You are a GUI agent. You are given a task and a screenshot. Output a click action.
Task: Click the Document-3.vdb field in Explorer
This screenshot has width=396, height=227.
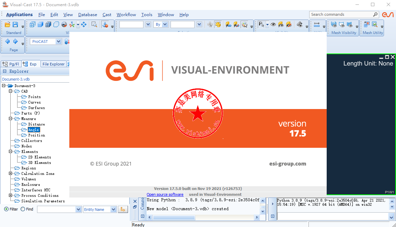click(35, 79)
